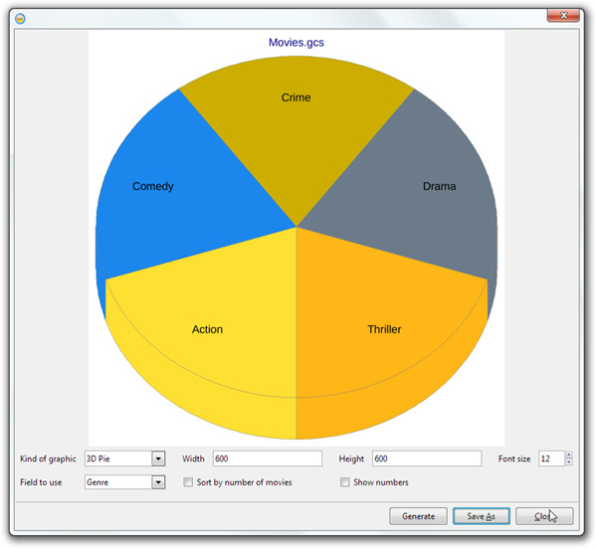Viewport: 597px width, 549px height.
Task: Click the Kind of graphic label
Action: pos(48,458)
